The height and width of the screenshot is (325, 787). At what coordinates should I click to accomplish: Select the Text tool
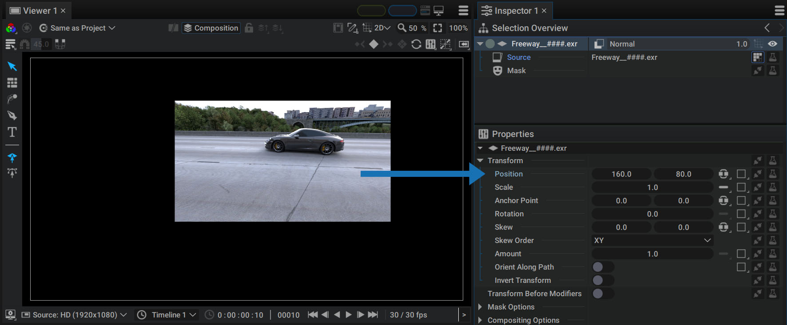coord(12,132)
